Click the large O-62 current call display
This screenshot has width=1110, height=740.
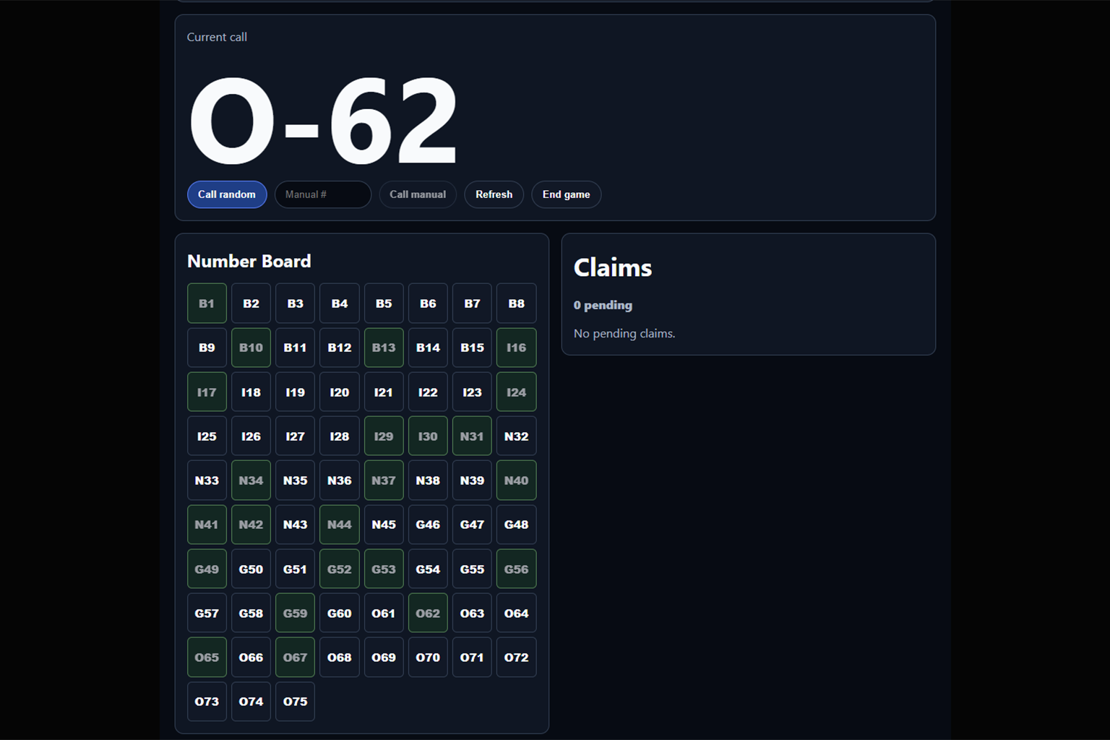click(x=323, y=120)
